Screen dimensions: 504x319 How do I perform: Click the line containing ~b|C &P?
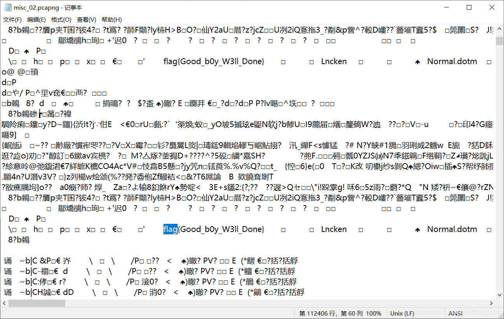151,261
